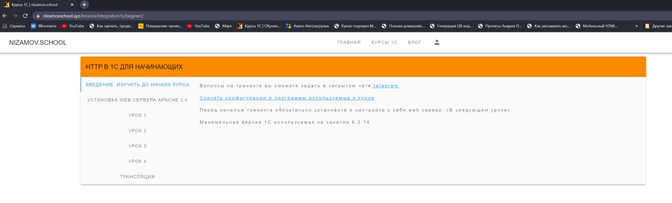Open the Другие закладки folder
This screenshot has width=672, height=203.
[658, 26]
